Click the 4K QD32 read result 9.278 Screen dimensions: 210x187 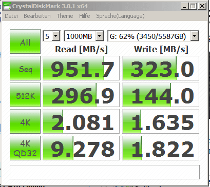81,148
